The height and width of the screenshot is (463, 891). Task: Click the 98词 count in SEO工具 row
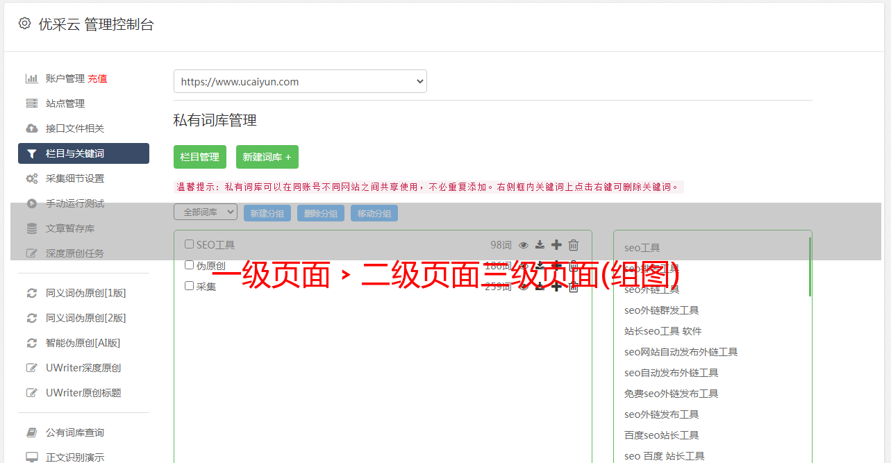501,245
